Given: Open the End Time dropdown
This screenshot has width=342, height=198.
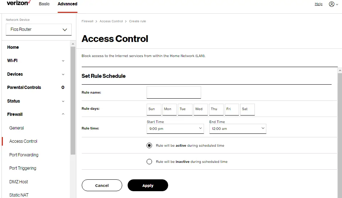Looking at the screenshot, I should click(x=238, y=128).
